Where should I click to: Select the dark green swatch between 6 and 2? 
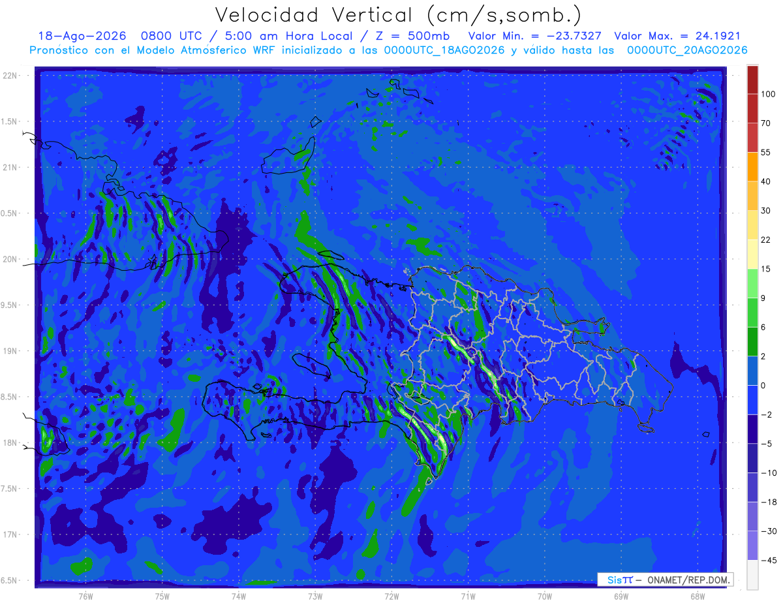(x=752, y=341)
